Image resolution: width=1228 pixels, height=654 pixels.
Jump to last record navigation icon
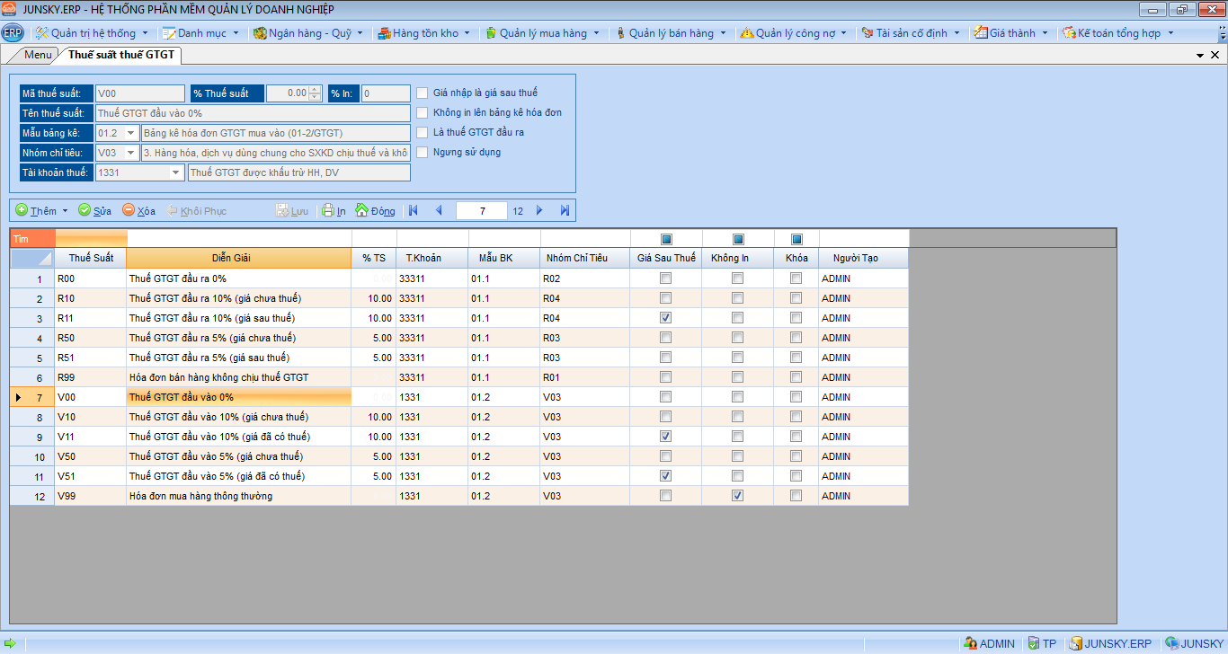(565, 210)
